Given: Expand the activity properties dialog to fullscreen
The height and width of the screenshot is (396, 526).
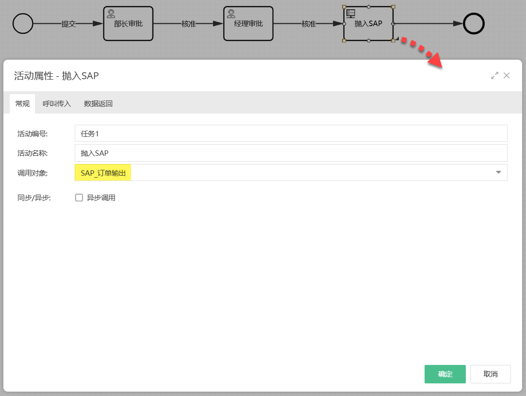Looking at the screenshot, I should click(x=494, y=76).
